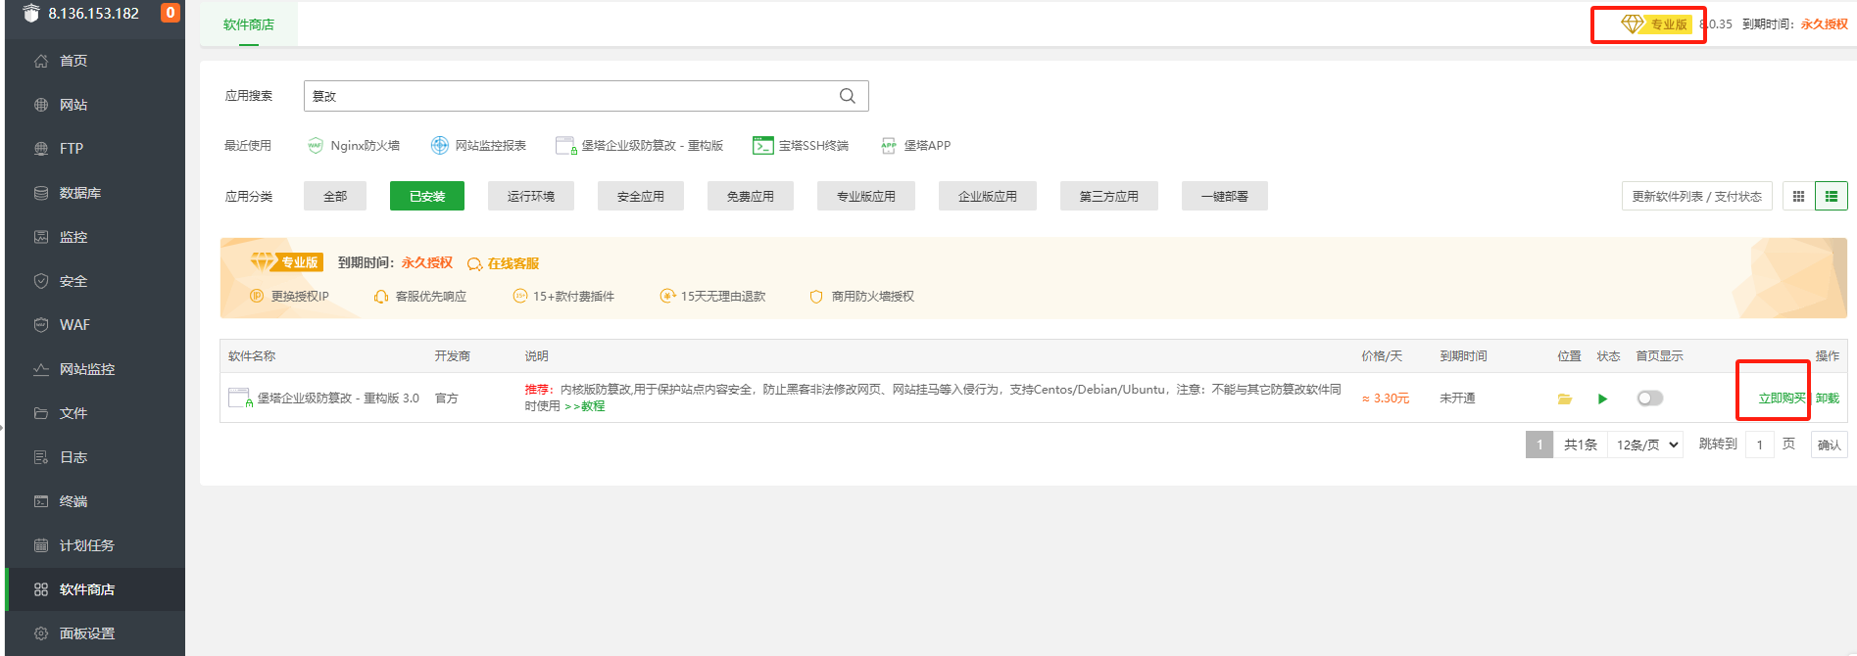Viewport: 1857px width, 656px height.
Task: Filter by 已安装 category
Action: tap(427, 196)
